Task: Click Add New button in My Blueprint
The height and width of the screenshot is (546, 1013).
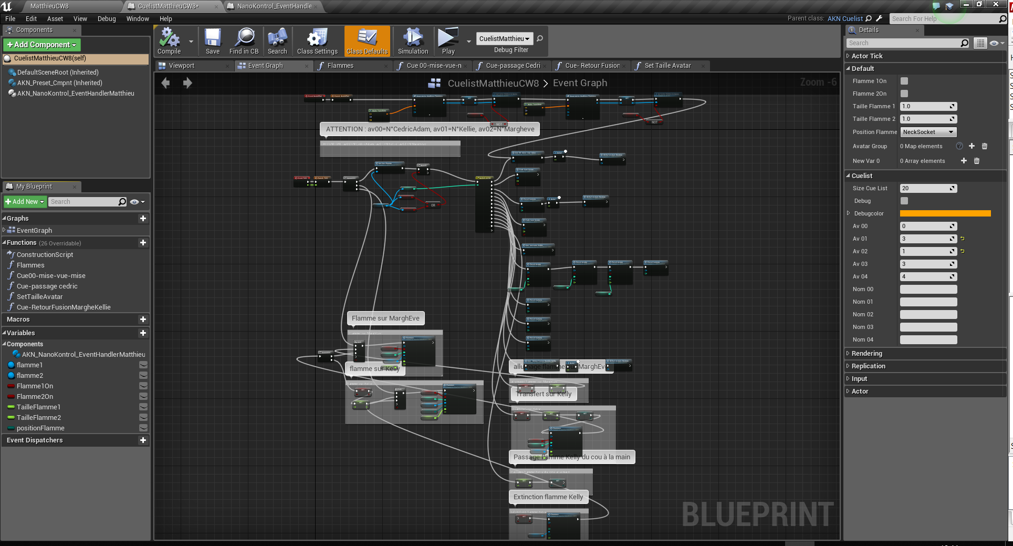Action: point(25,202)
